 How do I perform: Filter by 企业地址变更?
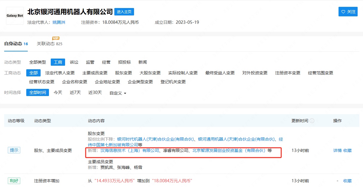tap(107, 82)
